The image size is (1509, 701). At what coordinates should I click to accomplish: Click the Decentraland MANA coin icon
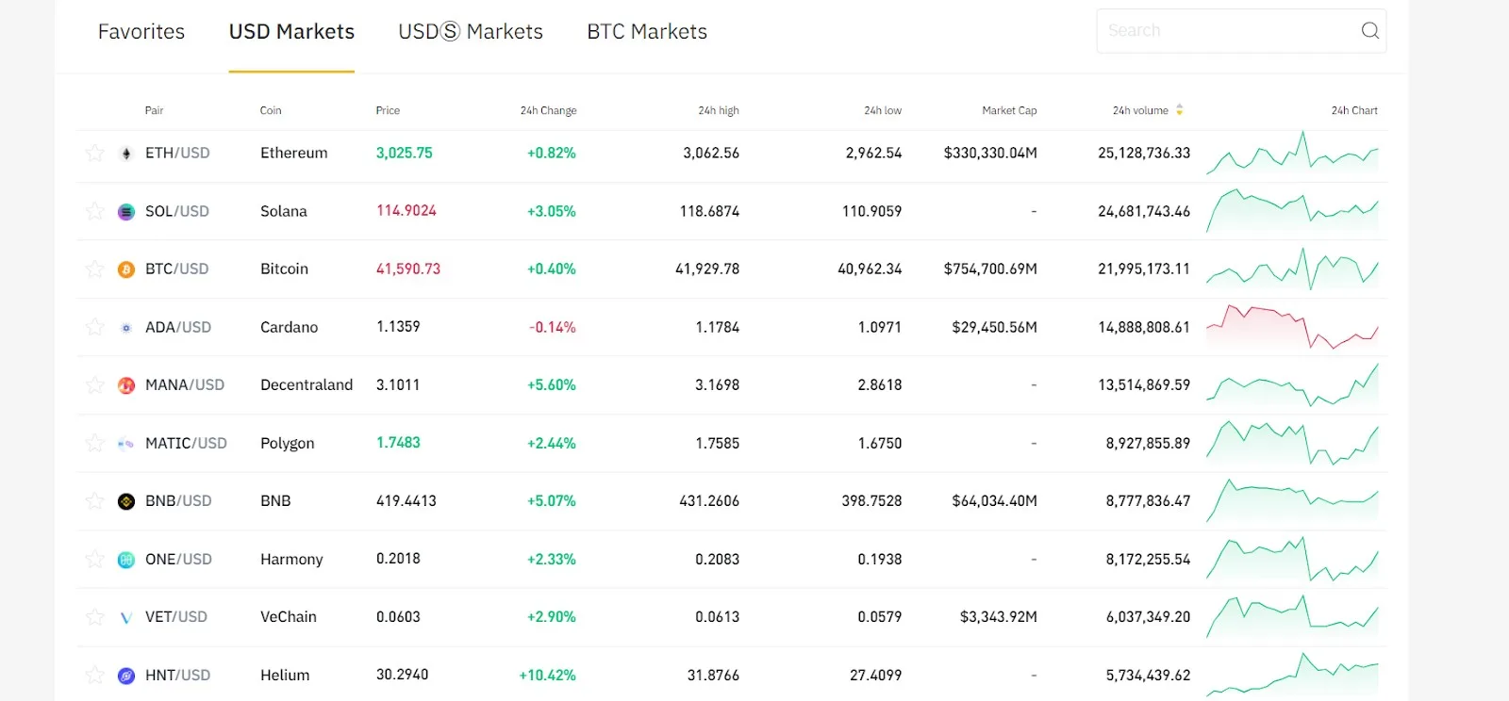click(x=126, y=385)
